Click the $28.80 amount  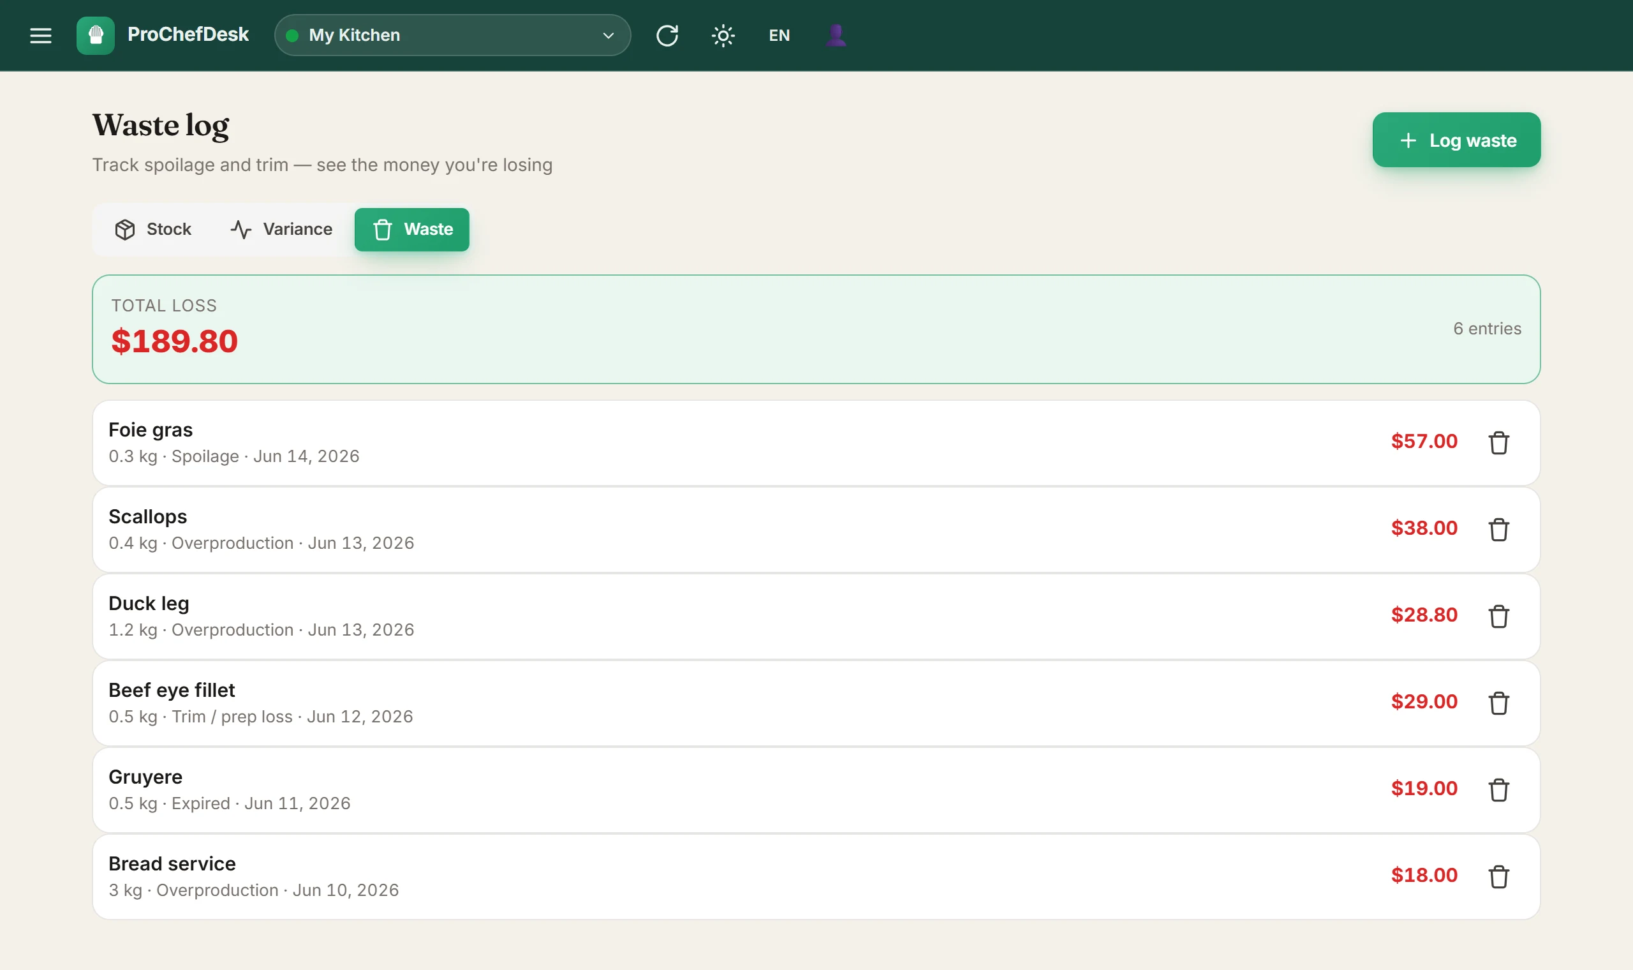[x=1424, y=615]
